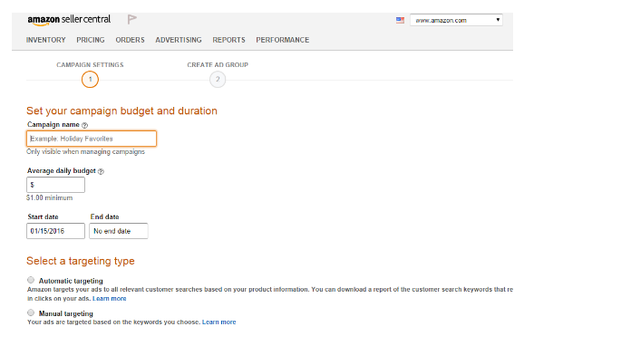Click Learn more under Automatic targeting
The height and width of the screenshot is (346, 621).
pos(110,299)
